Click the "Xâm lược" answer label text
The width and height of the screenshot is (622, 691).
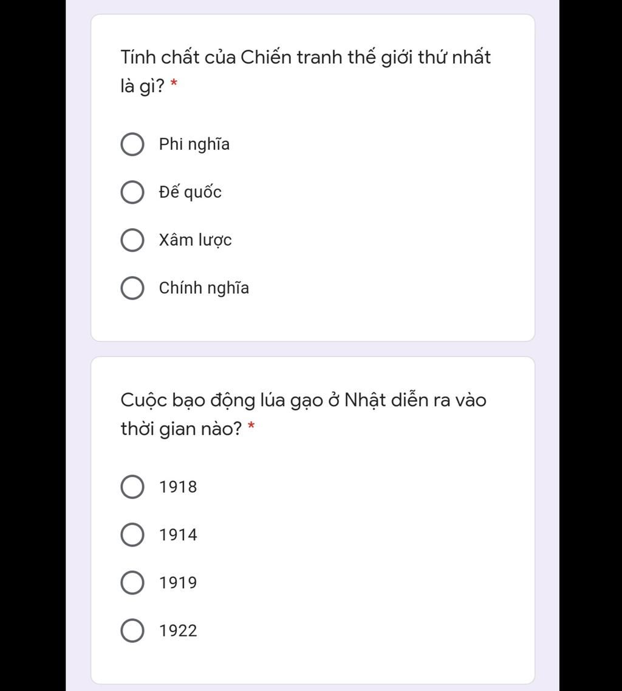[195, 240]
